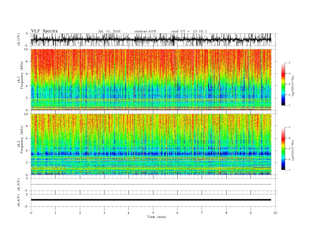
Task: Click the "-5" label on ch.1 colorbar
Action: (289, 84)
